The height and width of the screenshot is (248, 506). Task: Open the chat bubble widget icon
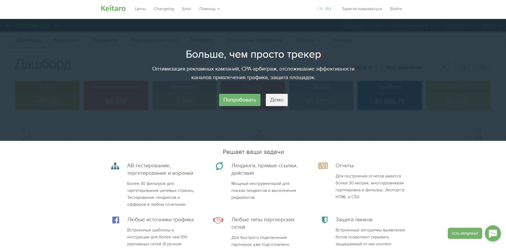(493, 233)
